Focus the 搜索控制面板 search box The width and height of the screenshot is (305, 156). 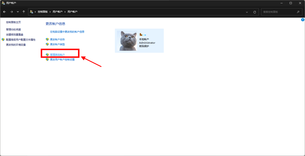278,12
